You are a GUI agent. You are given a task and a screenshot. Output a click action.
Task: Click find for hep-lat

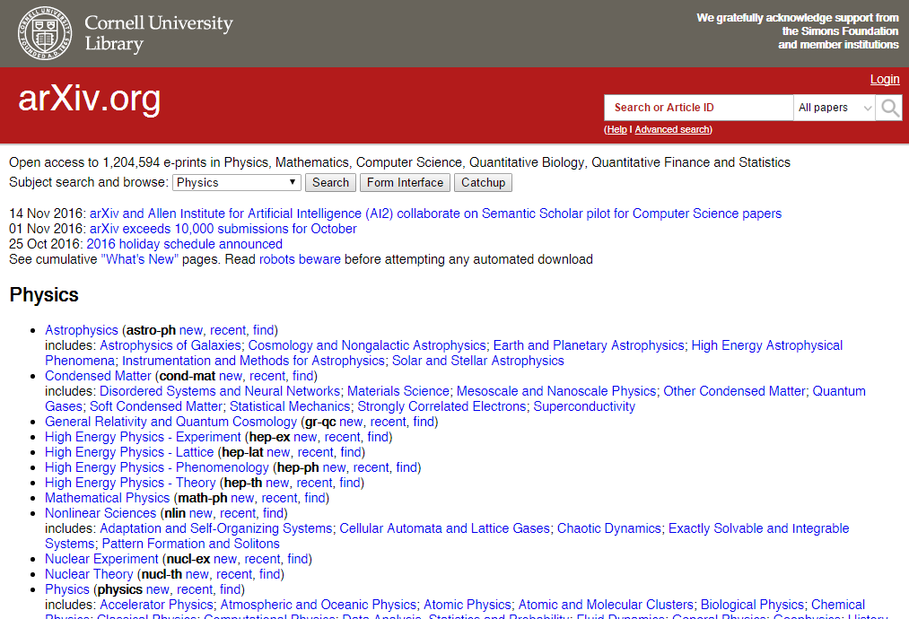[x=351, y=452]
